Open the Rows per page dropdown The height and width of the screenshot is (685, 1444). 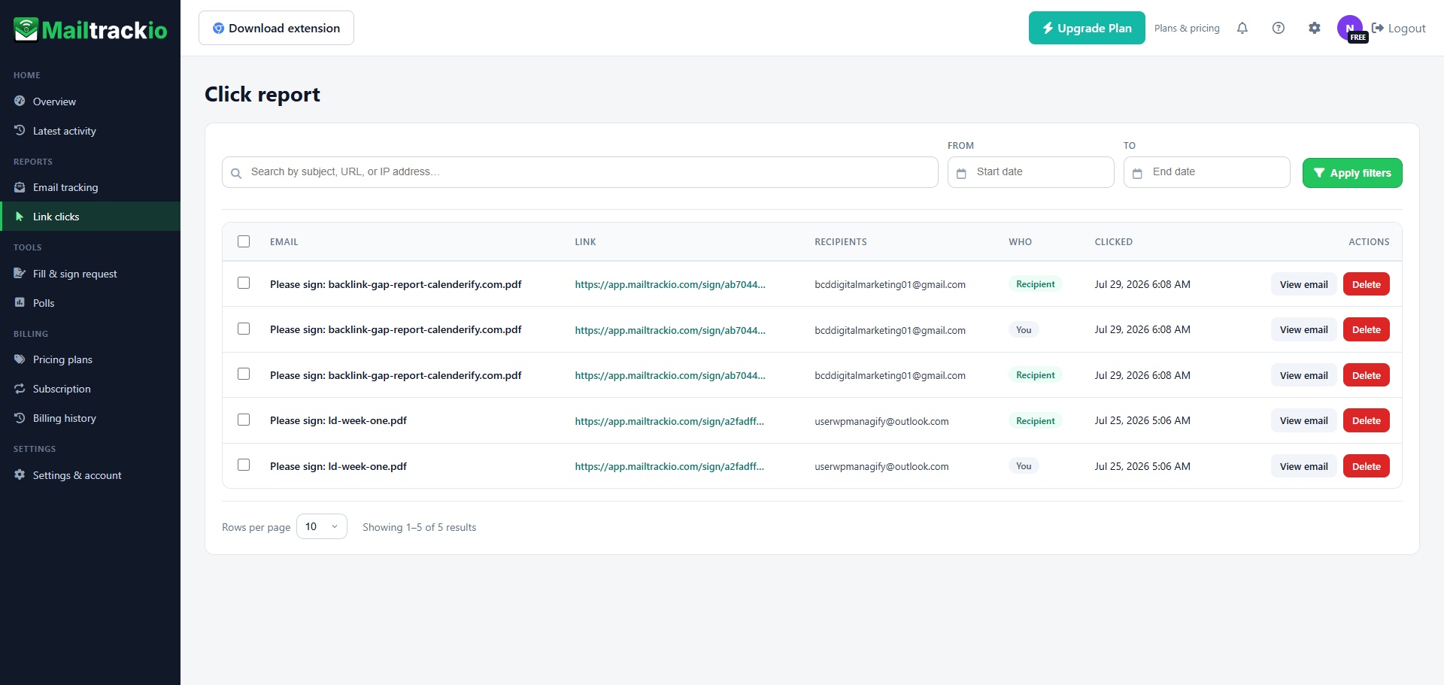tap(322, 526)
